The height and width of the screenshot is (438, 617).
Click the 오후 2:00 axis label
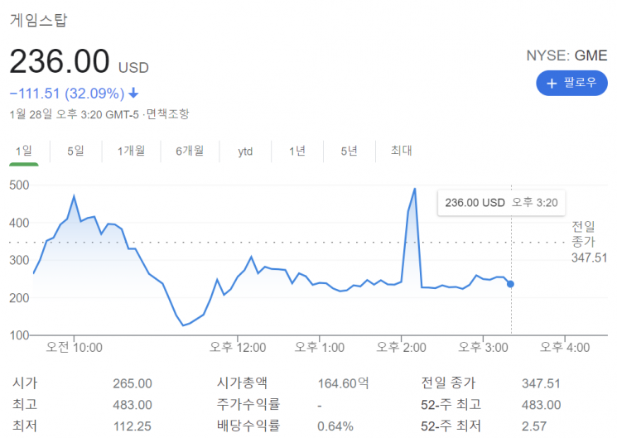coord(402,348)
